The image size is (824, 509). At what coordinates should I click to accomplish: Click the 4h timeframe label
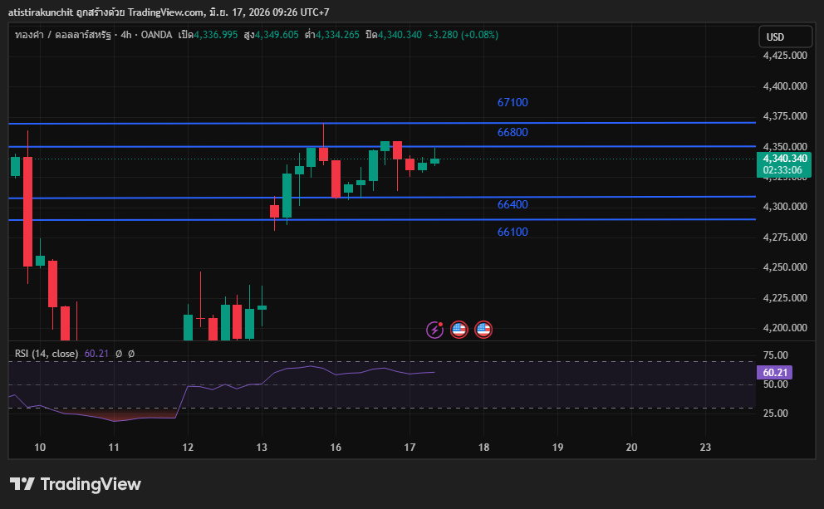pyautogui.click(x=126, y=35)
